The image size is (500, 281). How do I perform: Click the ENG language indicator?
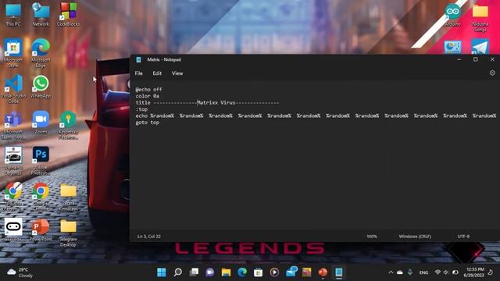pos(423,272)
